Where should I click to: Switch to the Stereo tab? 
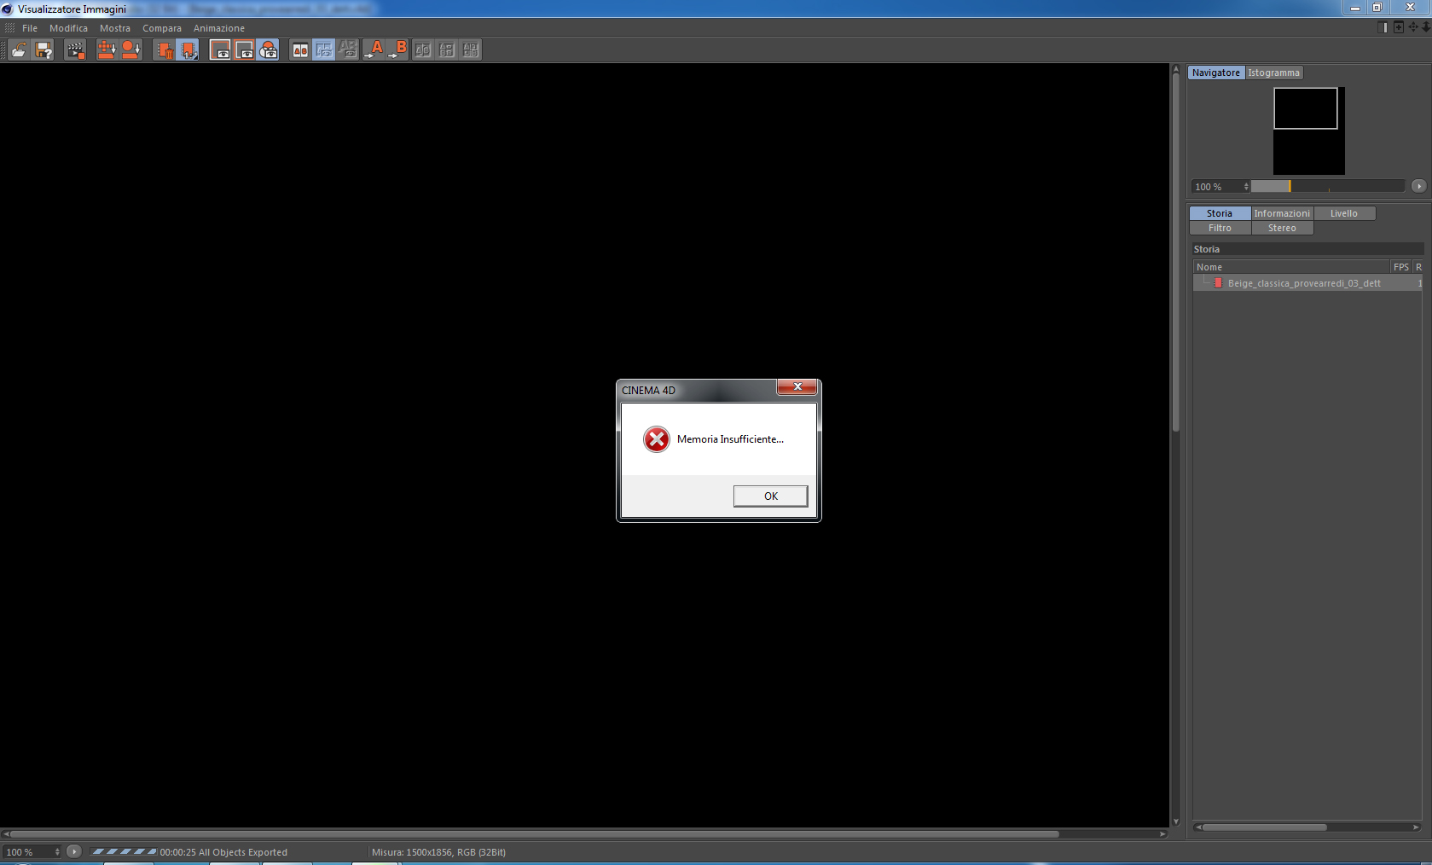click(x=1282, y=228)
